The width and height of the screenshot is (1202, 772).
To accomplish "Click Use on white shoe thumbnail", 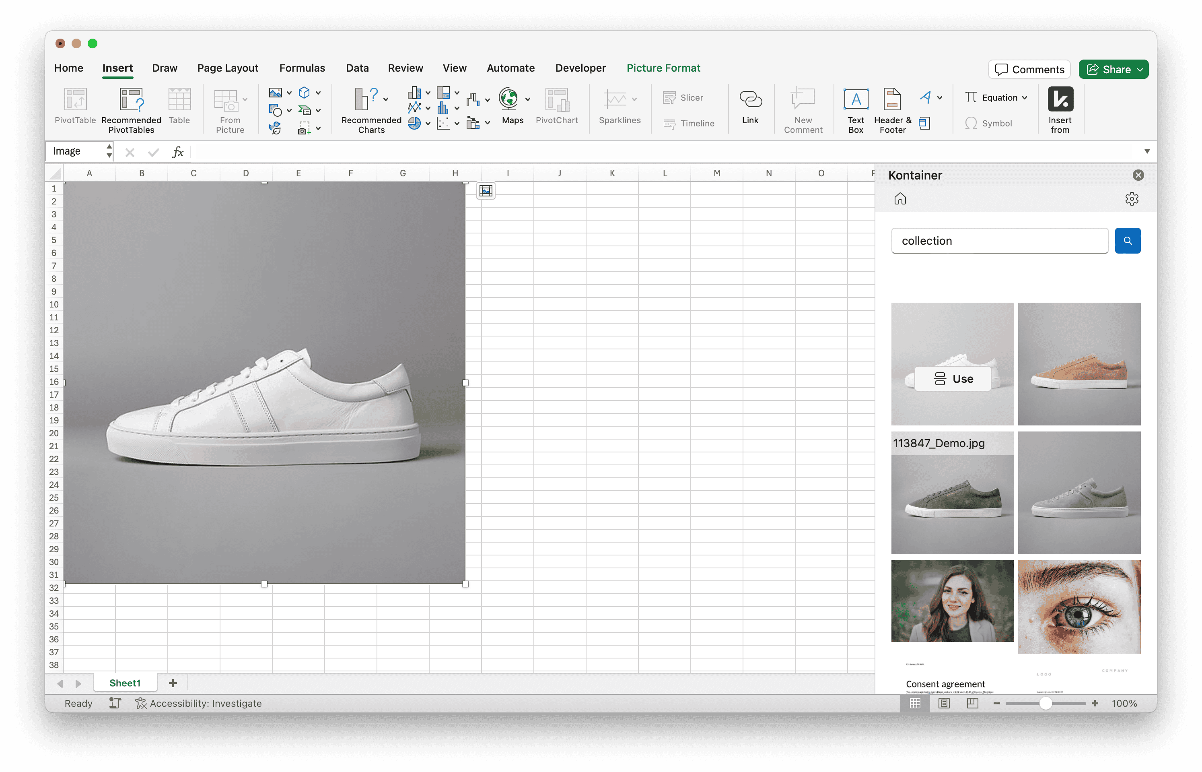I will (953, 379).
